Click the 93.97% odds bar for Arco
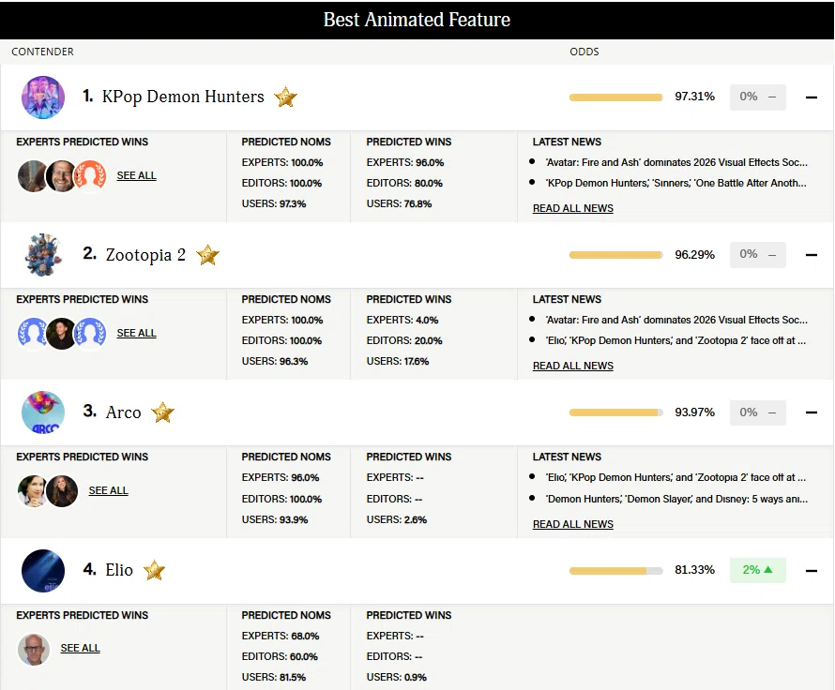Image resolution: width=835 pixels, height=690 pixels. (616, 412)
